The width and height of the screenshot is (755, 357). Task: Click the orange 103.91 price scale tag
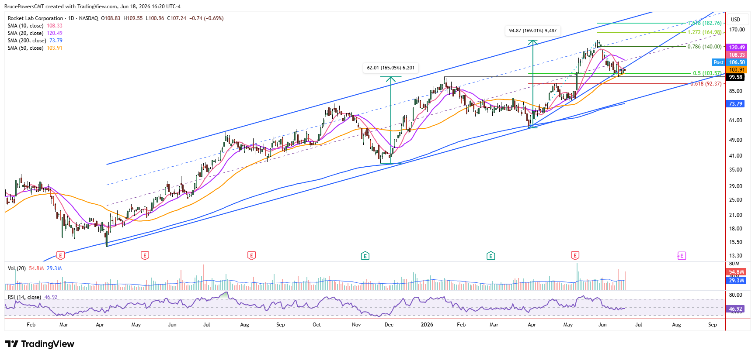click(x=737, y=70)
